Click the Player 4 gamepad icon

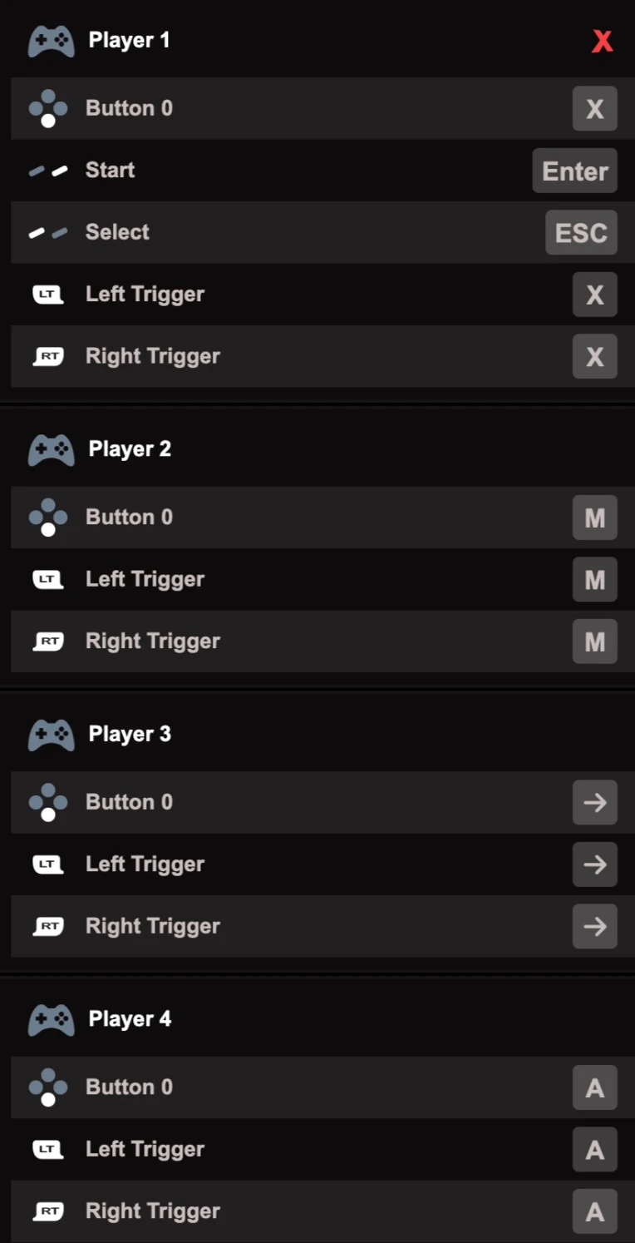[51, 1019]
